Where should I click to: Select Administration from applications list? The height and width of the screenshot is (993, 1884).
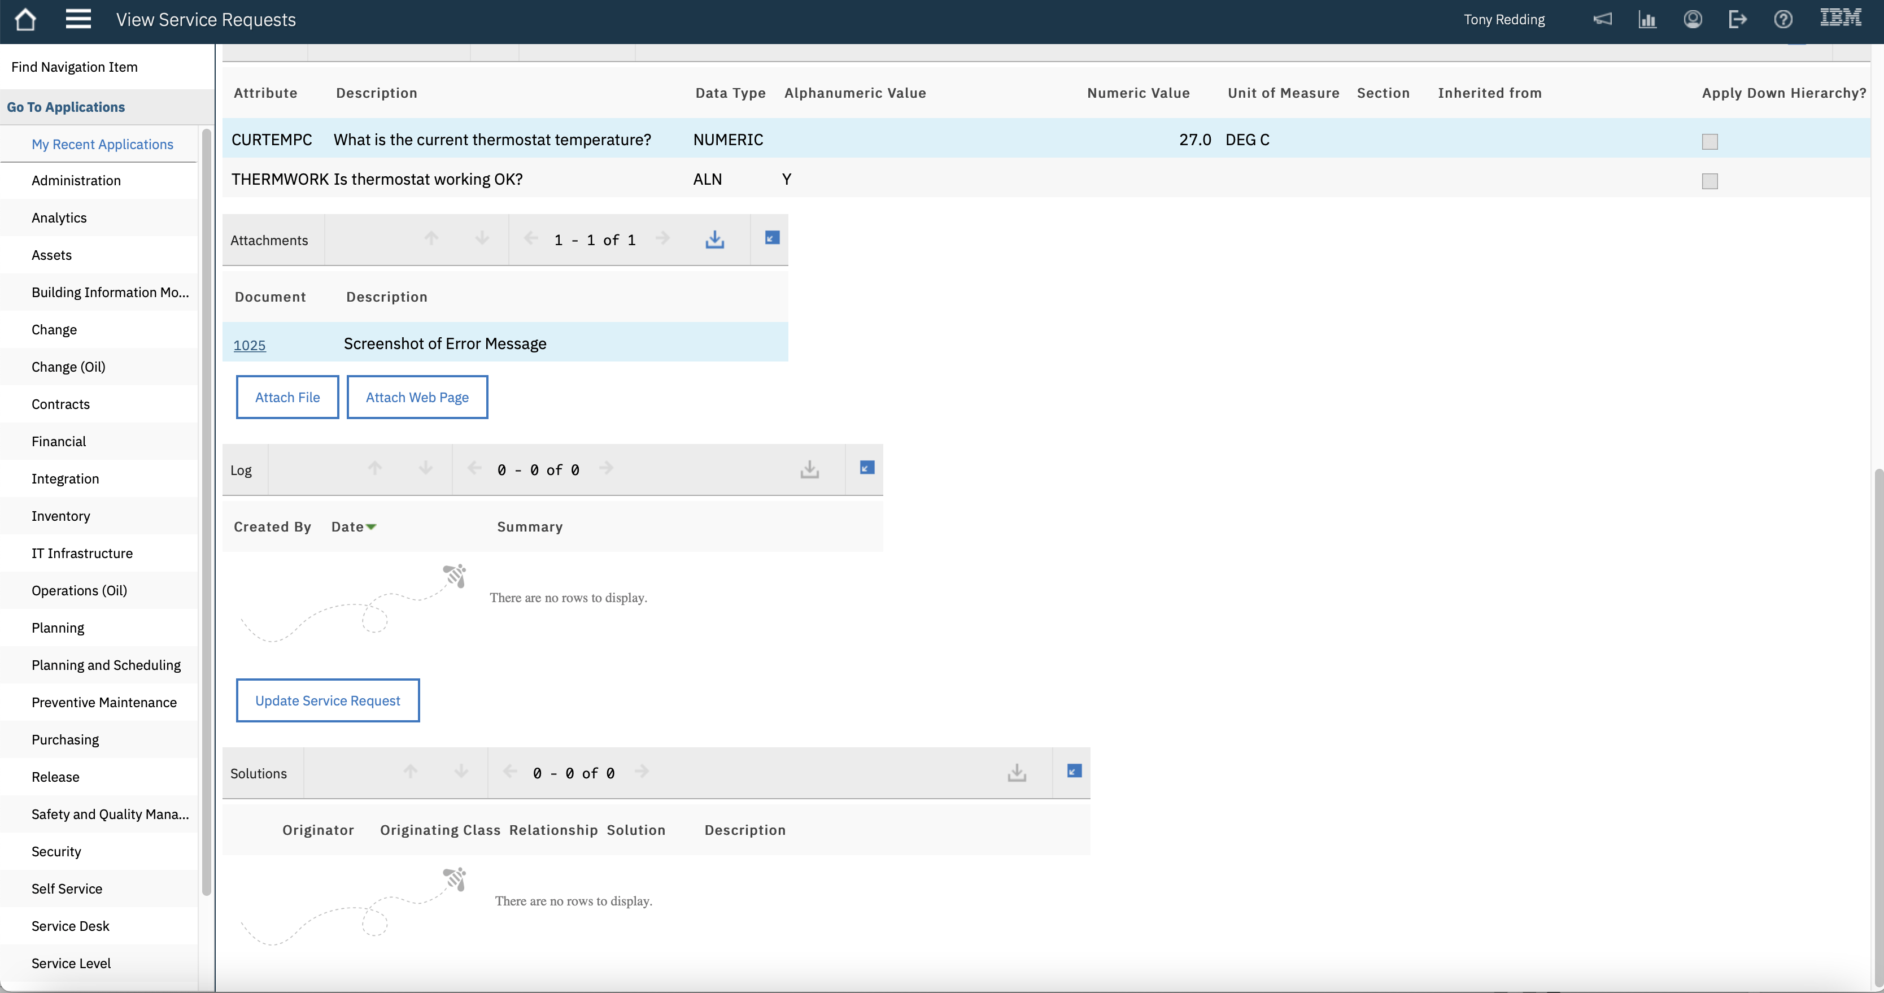76,180
